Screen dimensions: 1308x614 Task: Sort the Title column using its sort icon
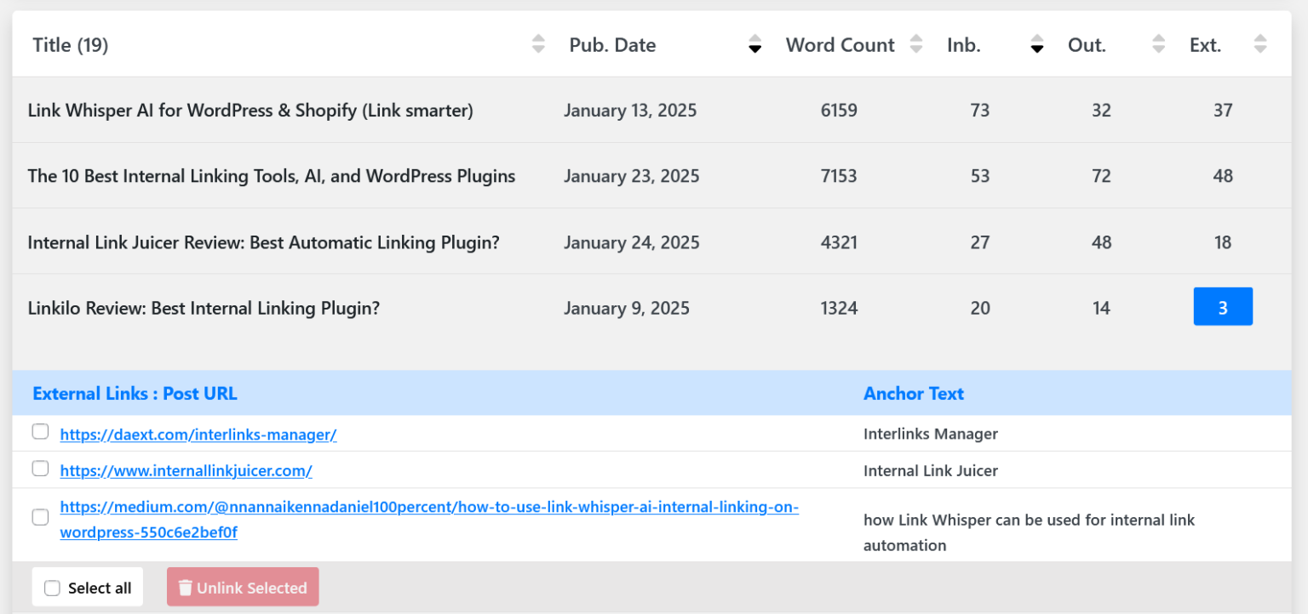[537, 44]
